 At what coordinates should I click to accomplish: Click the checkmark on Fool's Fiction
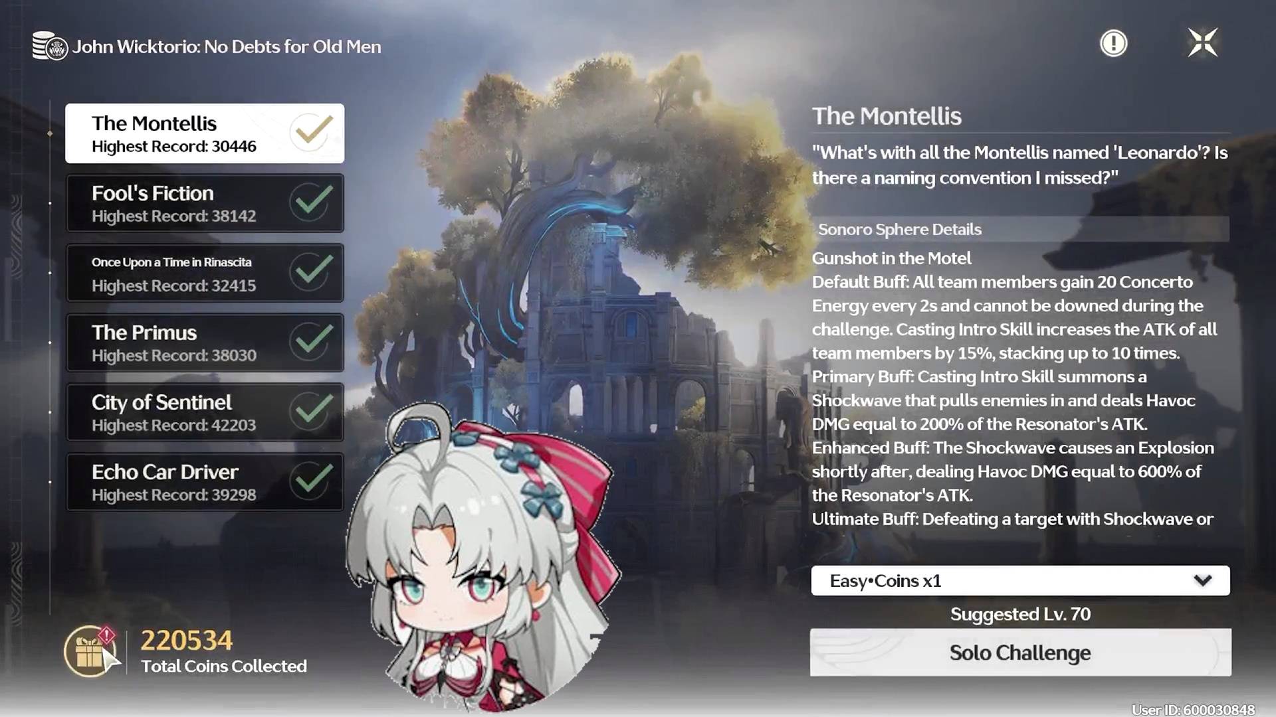[312, 202]
